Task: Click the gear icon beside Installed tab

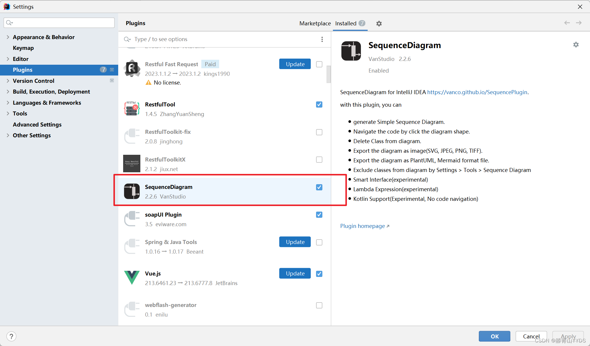Action: click(x=379, y=24)
